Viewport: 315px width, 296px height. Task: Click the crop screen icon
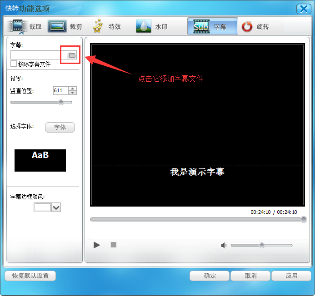pos(57,26)
